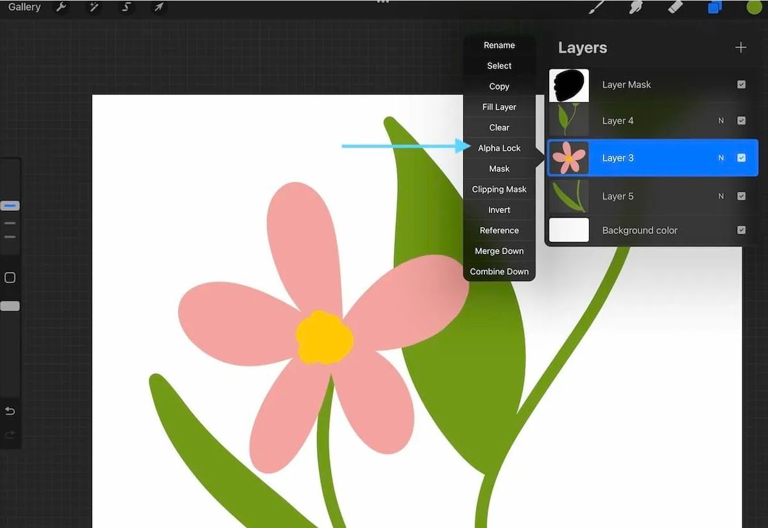Image resolution: width=768 pixels, height=528 pixels.
Task: Click the Layer Mask thumbnail
Action: tap(568, 84)
